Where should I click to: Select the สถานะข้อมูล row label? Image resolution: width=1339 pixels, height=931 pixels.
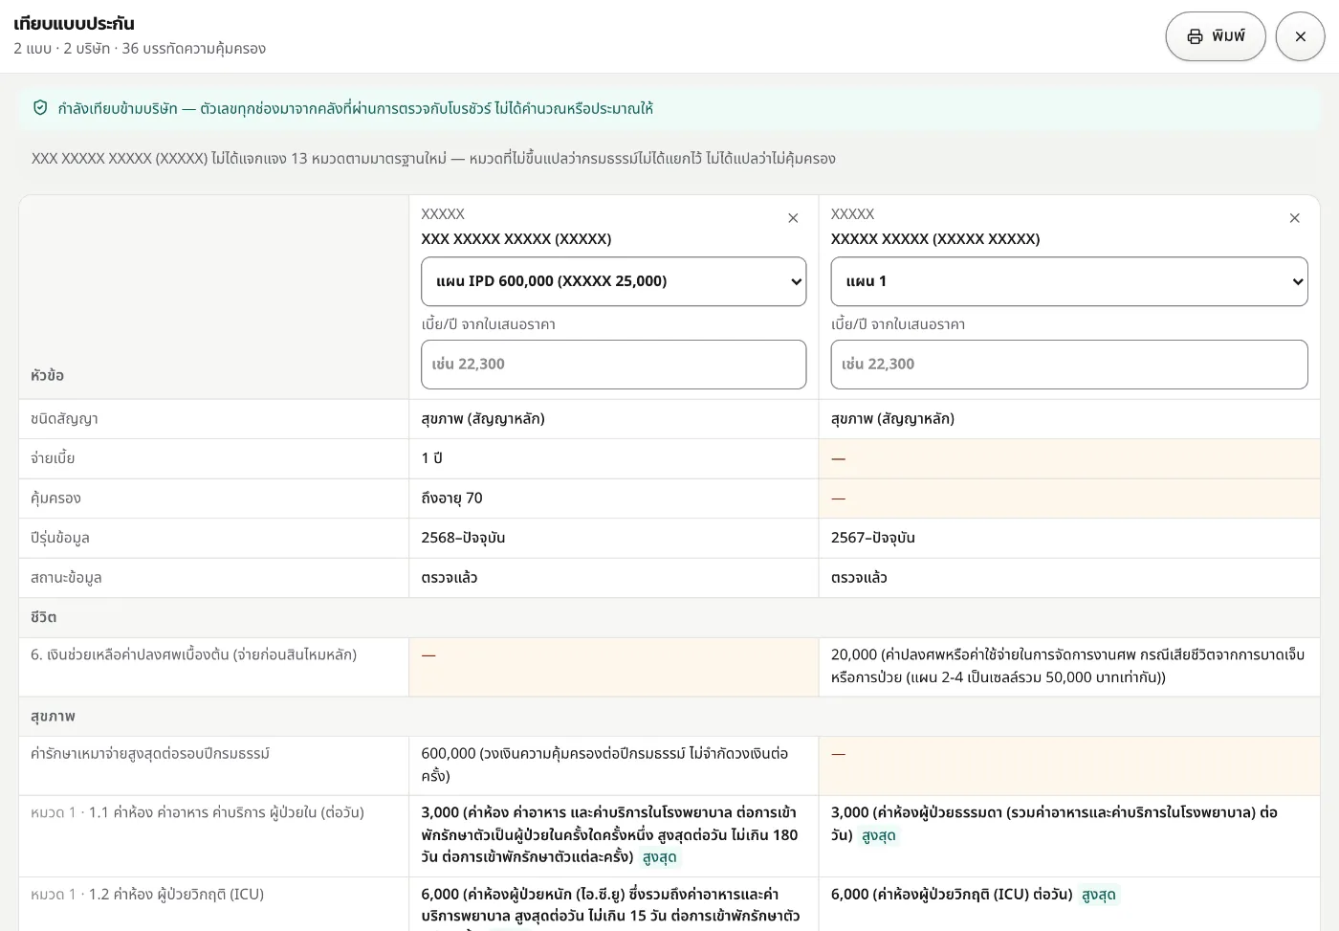66,578
